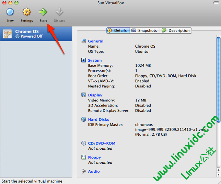The image size is (221, 184).
Task: Click the New virtual machine icon
Action: pyautogui.click(x=10, y=12)
